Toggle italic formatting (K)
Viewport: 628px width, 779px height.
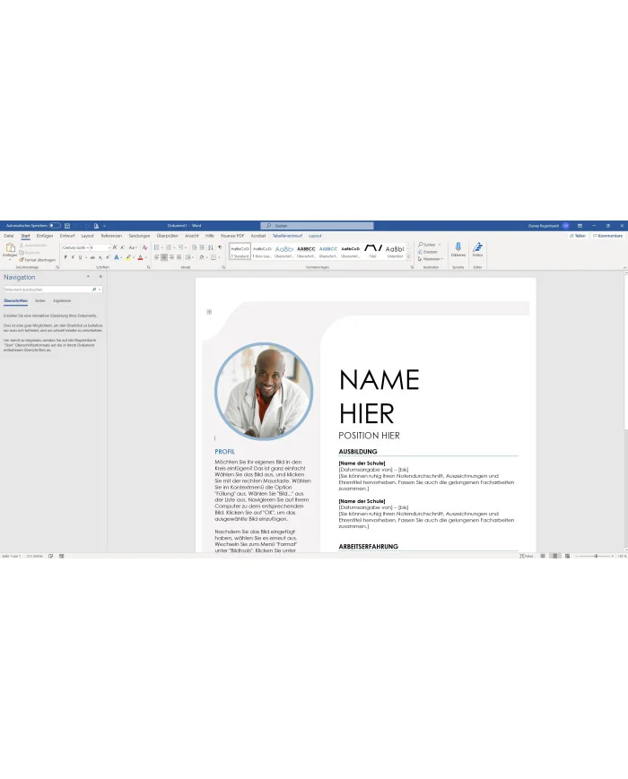[73, 257]
